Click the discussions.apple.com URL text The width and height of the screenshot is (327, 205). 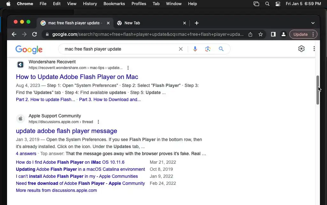pos(61,122)
